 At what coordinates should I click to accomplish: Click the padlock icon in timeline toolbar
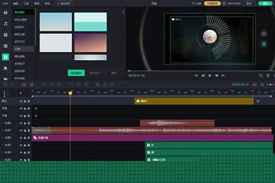105,85
